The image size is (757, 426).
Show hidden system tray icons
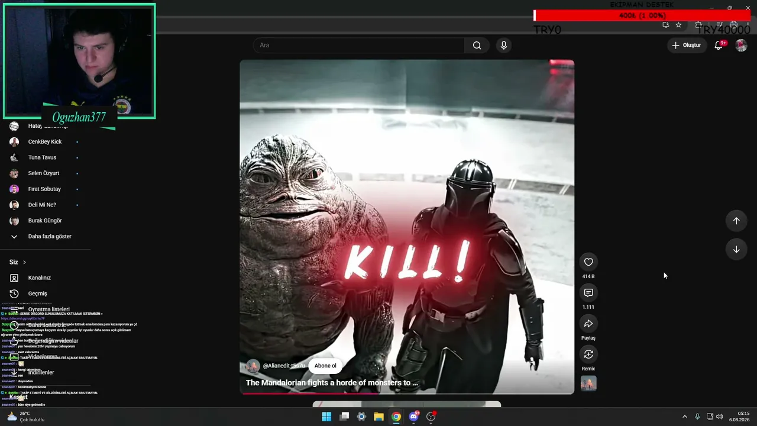(x=685, y=417)
